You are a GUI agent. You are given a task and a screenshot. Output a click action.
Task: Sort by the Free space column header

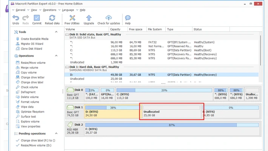(x=137, y=29)
